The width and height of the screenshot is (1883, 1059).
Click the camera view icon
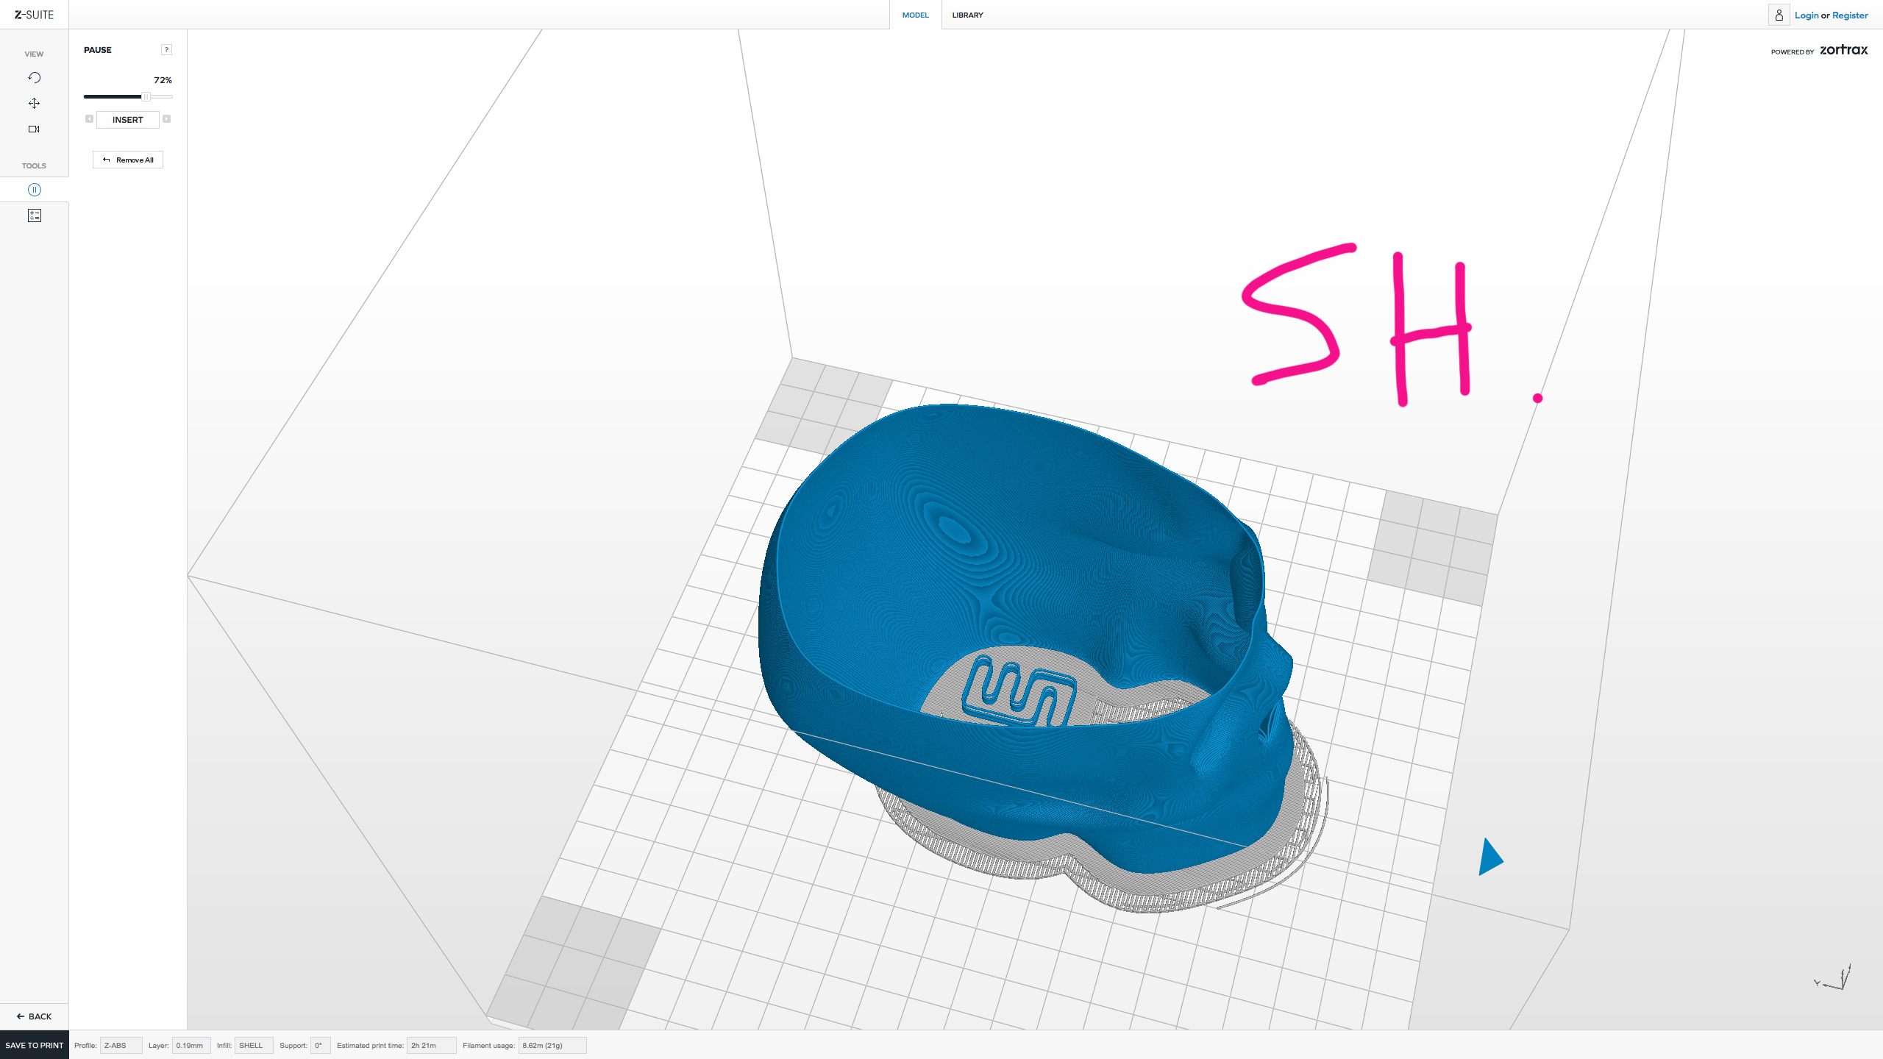(x=34, y=129)
